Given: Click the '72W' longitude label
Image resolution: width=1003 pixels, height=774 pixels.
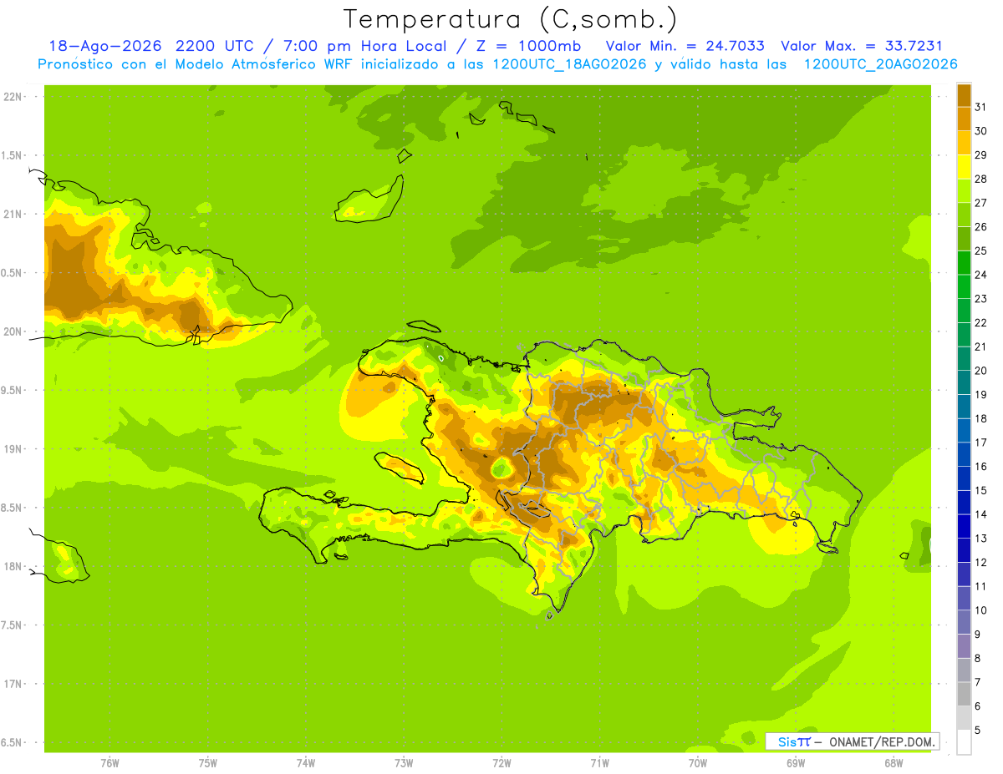Looking at the screenshot, I should coord(501,763).
